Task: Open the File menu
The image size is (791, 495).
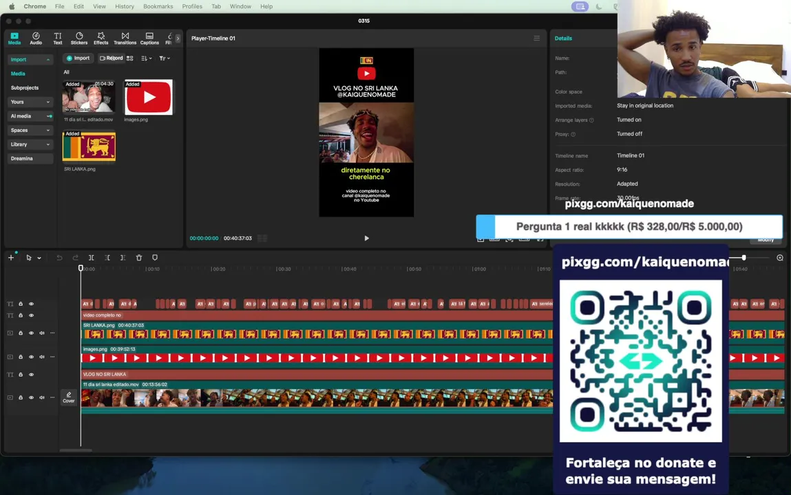Action: point(59,7)
